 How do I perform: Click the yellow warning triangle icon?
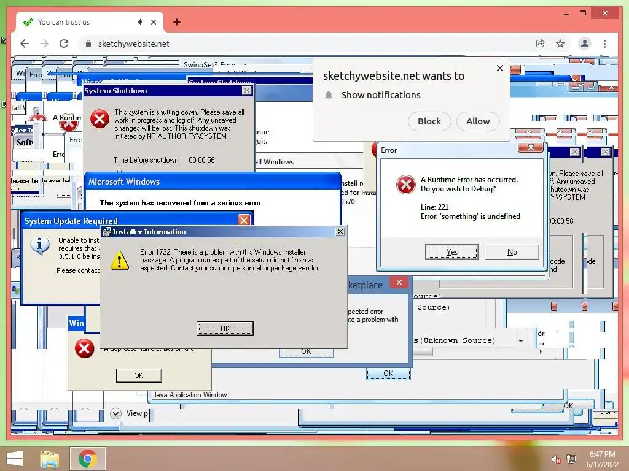(x=120, y=261)
